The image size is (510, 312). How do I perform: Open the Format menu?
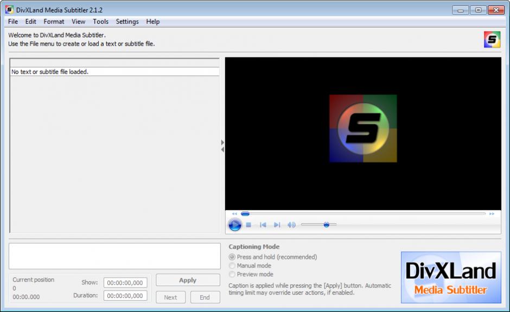pos(54,22)
